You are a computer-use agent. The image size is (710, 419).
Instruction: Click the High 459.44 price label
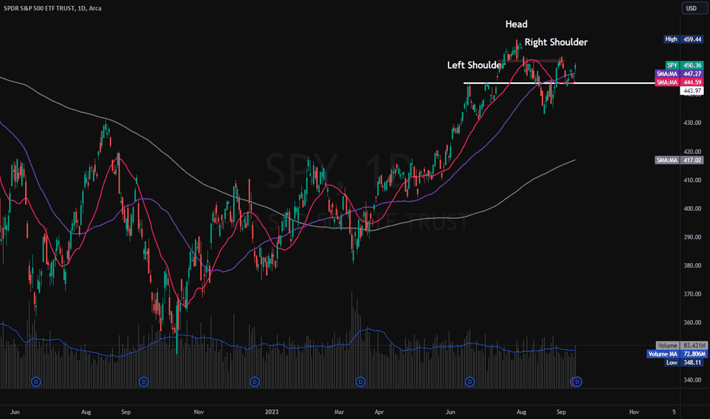coord(683,40)
